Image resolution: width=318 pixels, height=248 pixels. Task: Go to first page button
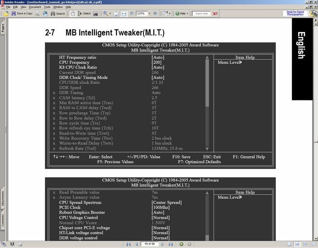[x=128, y=244]
